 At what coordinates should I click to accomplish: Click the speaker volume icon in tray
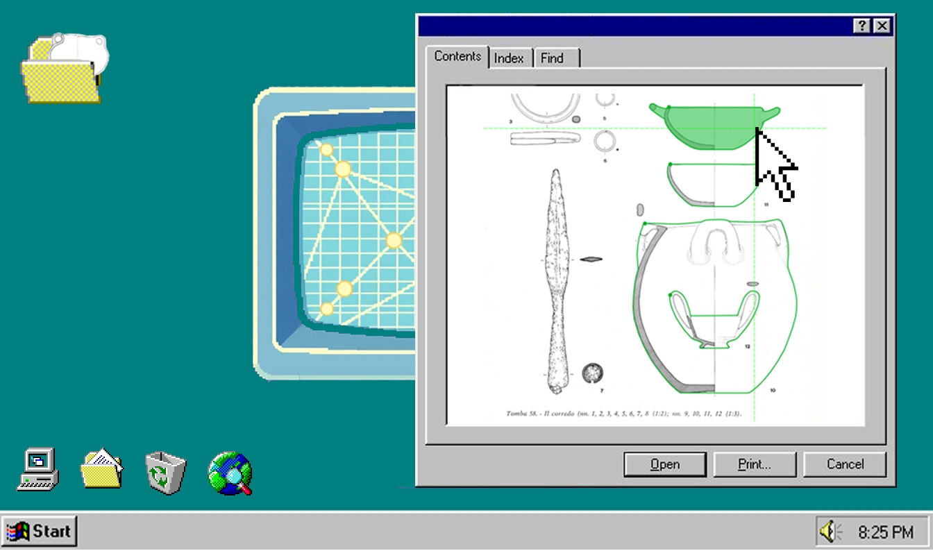[x=830, y=532]
